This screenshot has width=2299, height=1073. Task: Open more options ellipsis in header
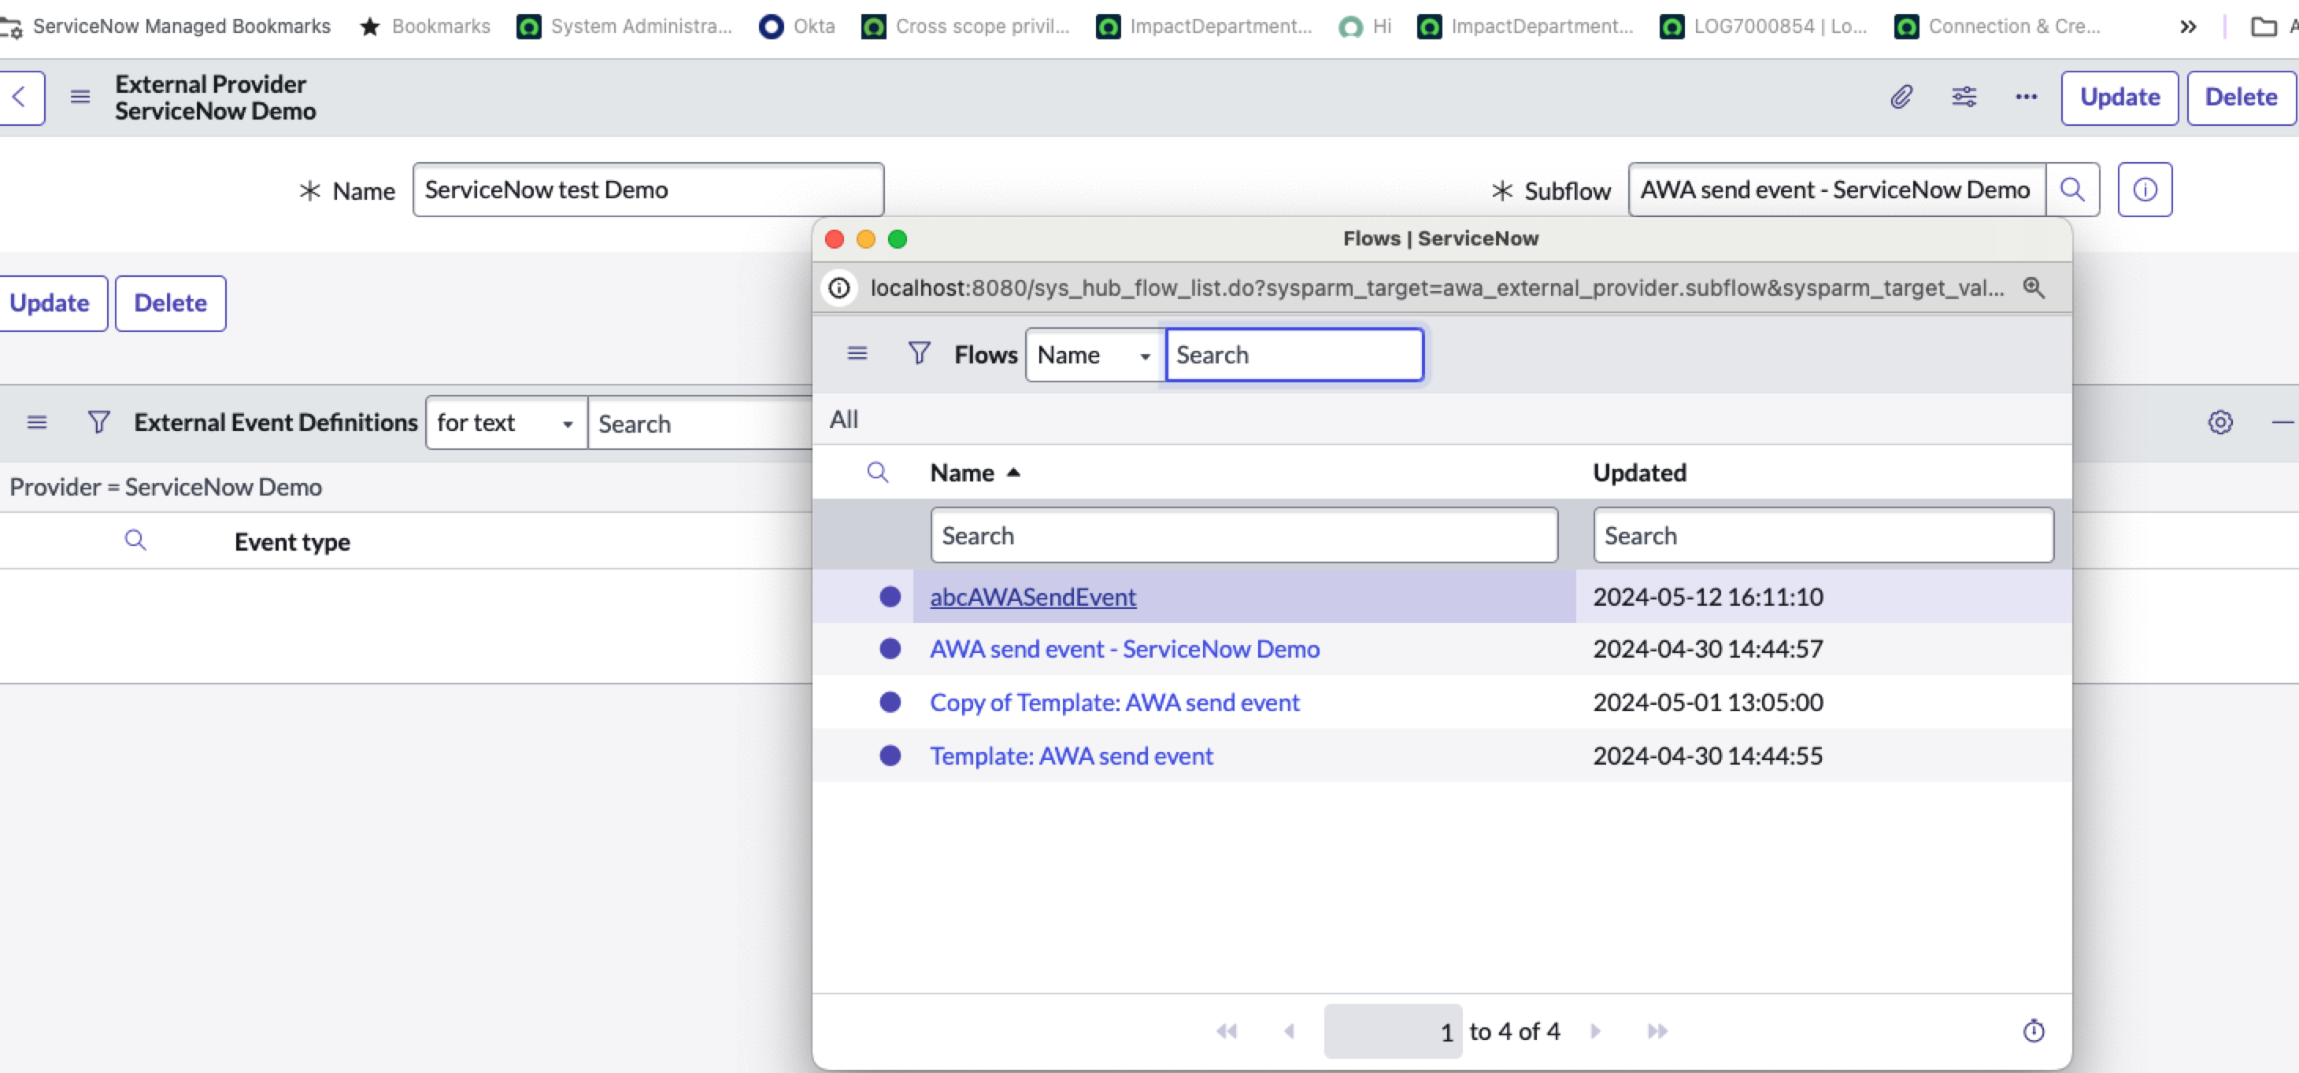click(x=2027, y=96)
